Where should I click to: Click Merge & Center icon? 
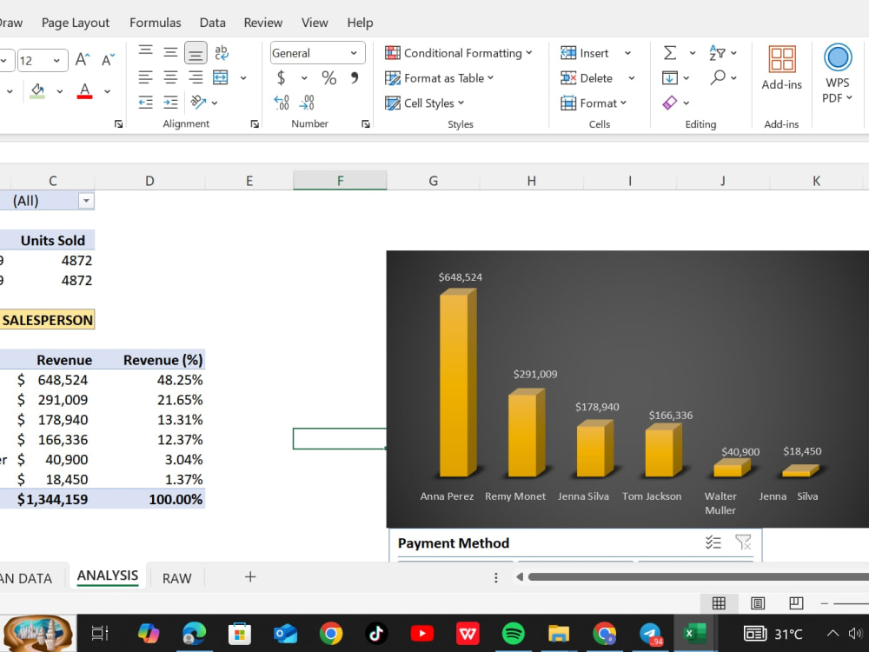pyautogui.click(x=221, y=77)
